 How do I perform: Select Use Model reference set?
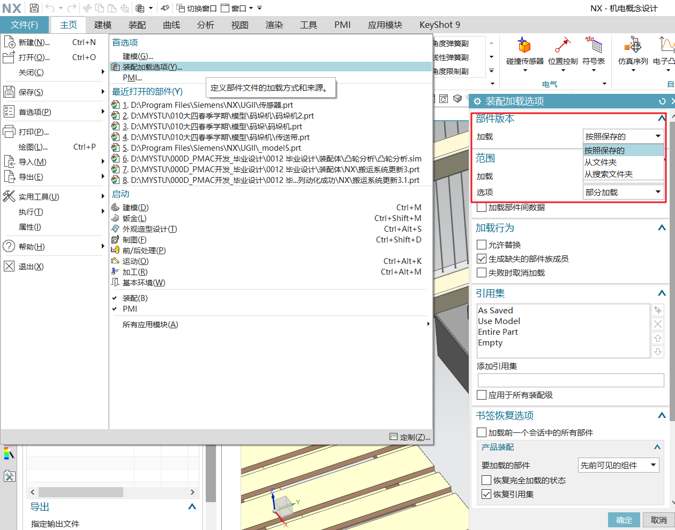pyautogui.click(x=499, y=321)
